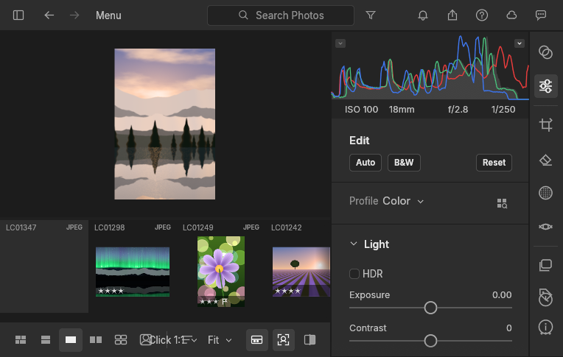
Task: Toggle the face detection overlay button
Action: (283, 340)
